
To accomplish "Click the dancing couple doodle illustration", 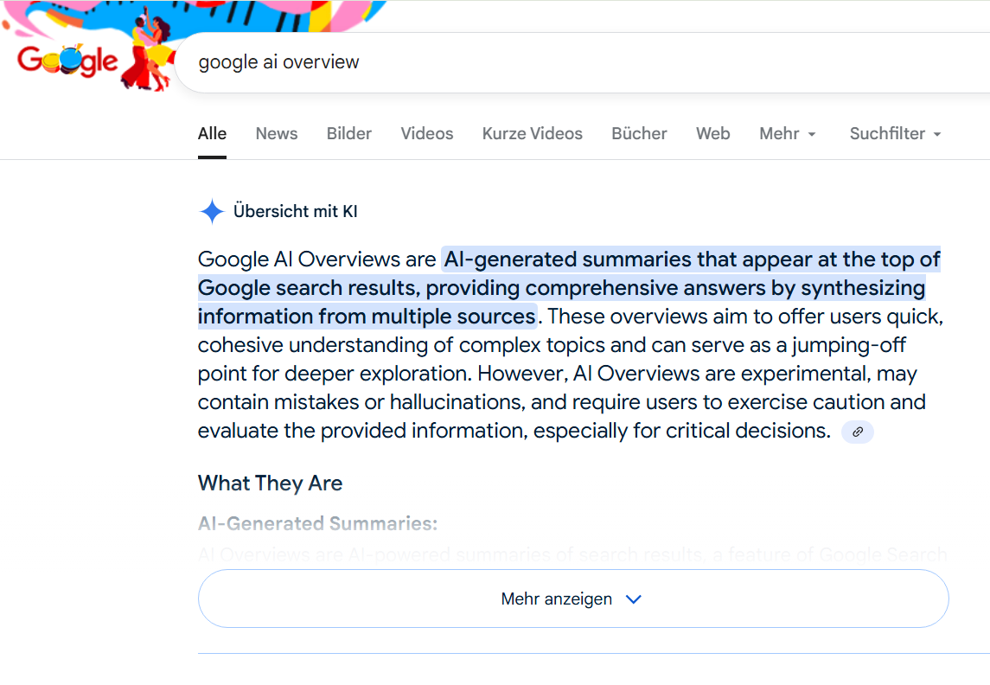I will pyautogui.click(x=150, y=52).
